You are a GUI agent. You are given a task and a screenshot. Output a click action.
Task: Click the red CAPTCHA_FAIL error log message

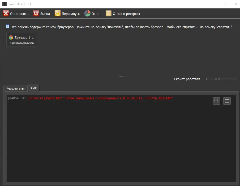(101, 98)
